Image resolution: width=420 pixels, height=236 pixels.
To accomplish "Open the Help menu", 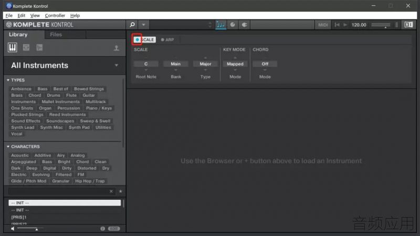I will pyautogui.click(x=75, y=16).
